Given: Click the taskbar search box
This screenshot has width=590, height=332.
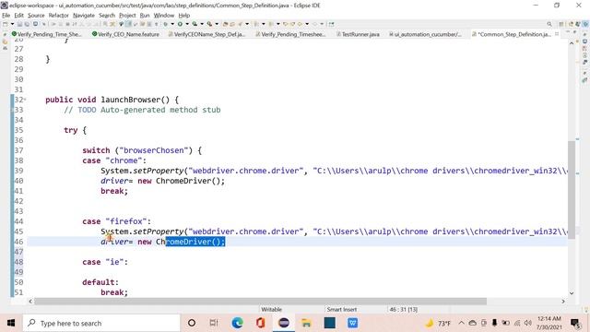Looking at the screenshot, I should point(101,323).
